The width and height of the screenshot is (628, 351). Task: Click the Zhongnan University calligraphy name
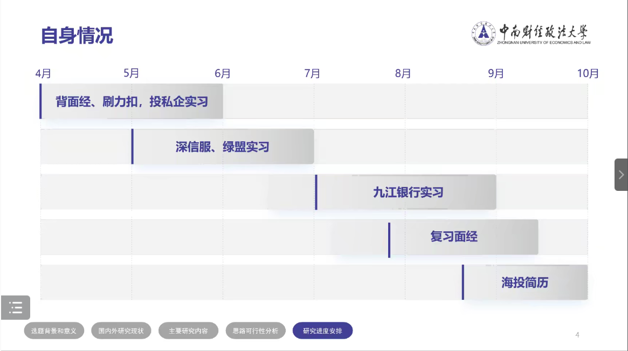tap(543, 31)
